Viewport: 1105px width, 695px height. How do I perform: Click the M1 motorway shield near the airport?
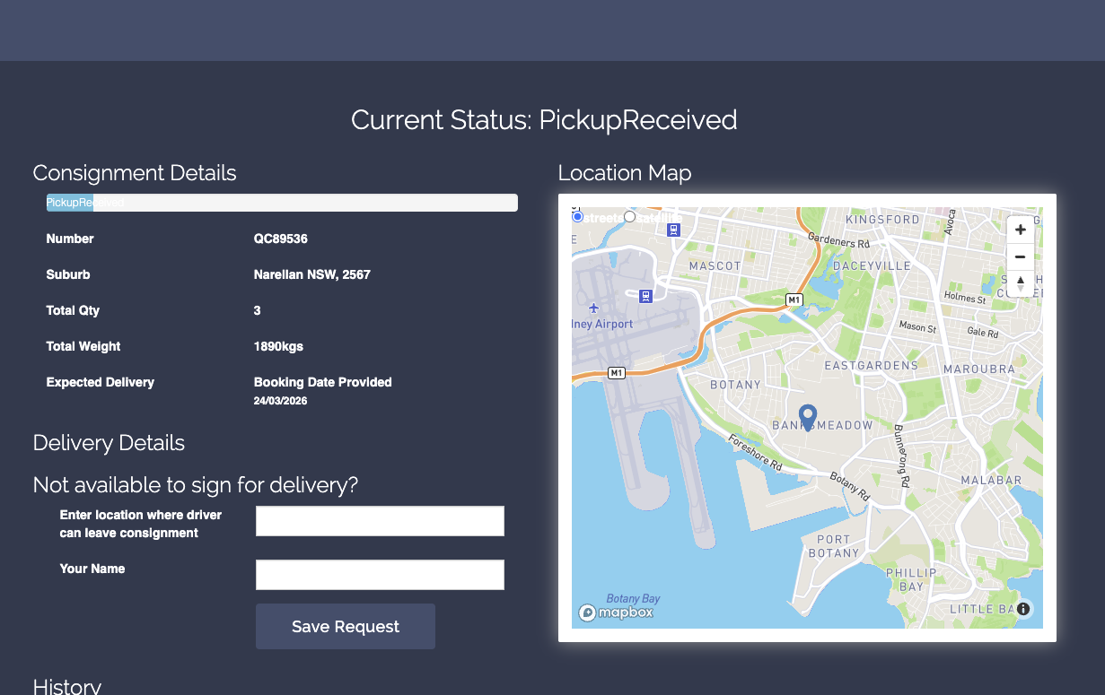pos(615,372)
